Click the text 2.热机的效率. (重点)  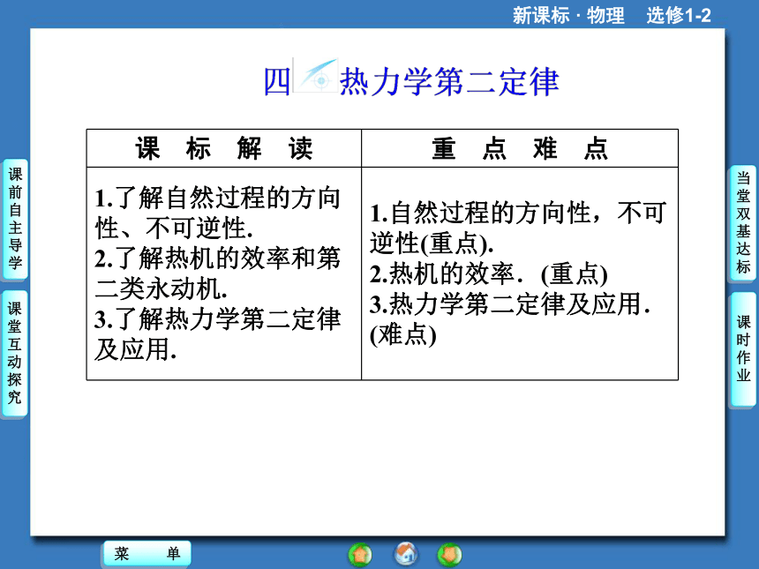tap(489, 273)
